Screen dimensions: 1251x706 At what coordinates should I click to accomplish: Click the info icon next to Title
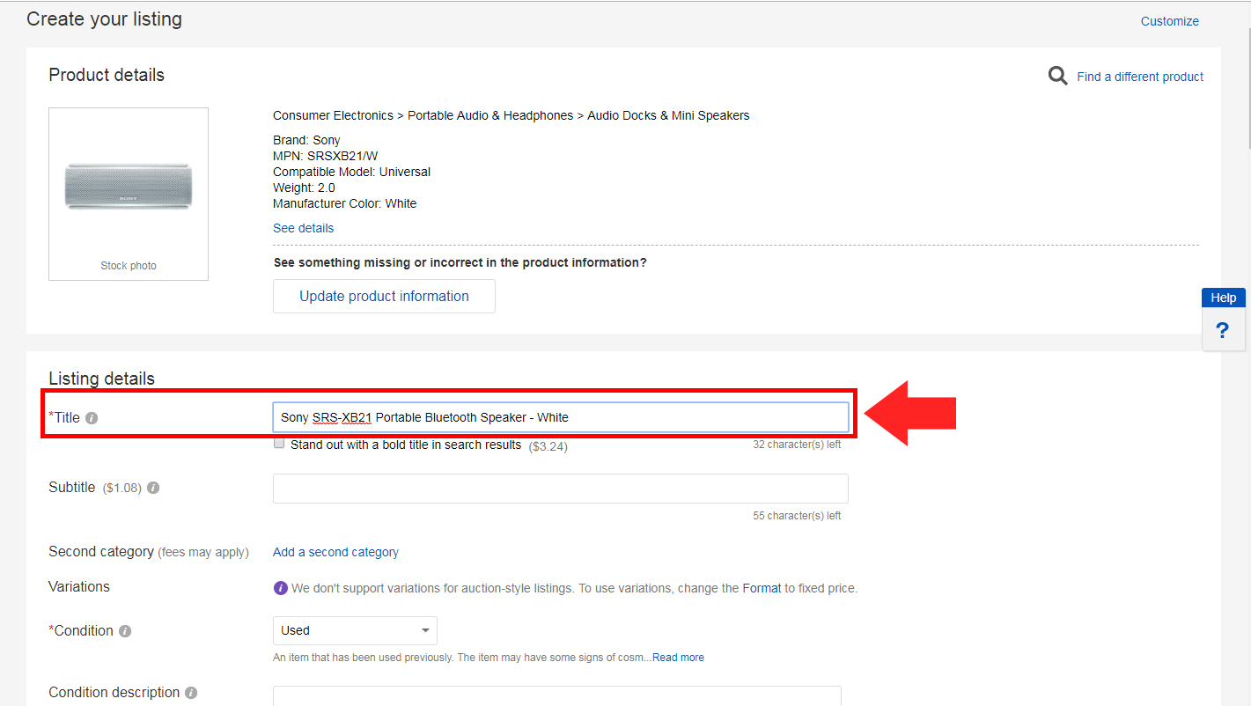pos(92,418)
